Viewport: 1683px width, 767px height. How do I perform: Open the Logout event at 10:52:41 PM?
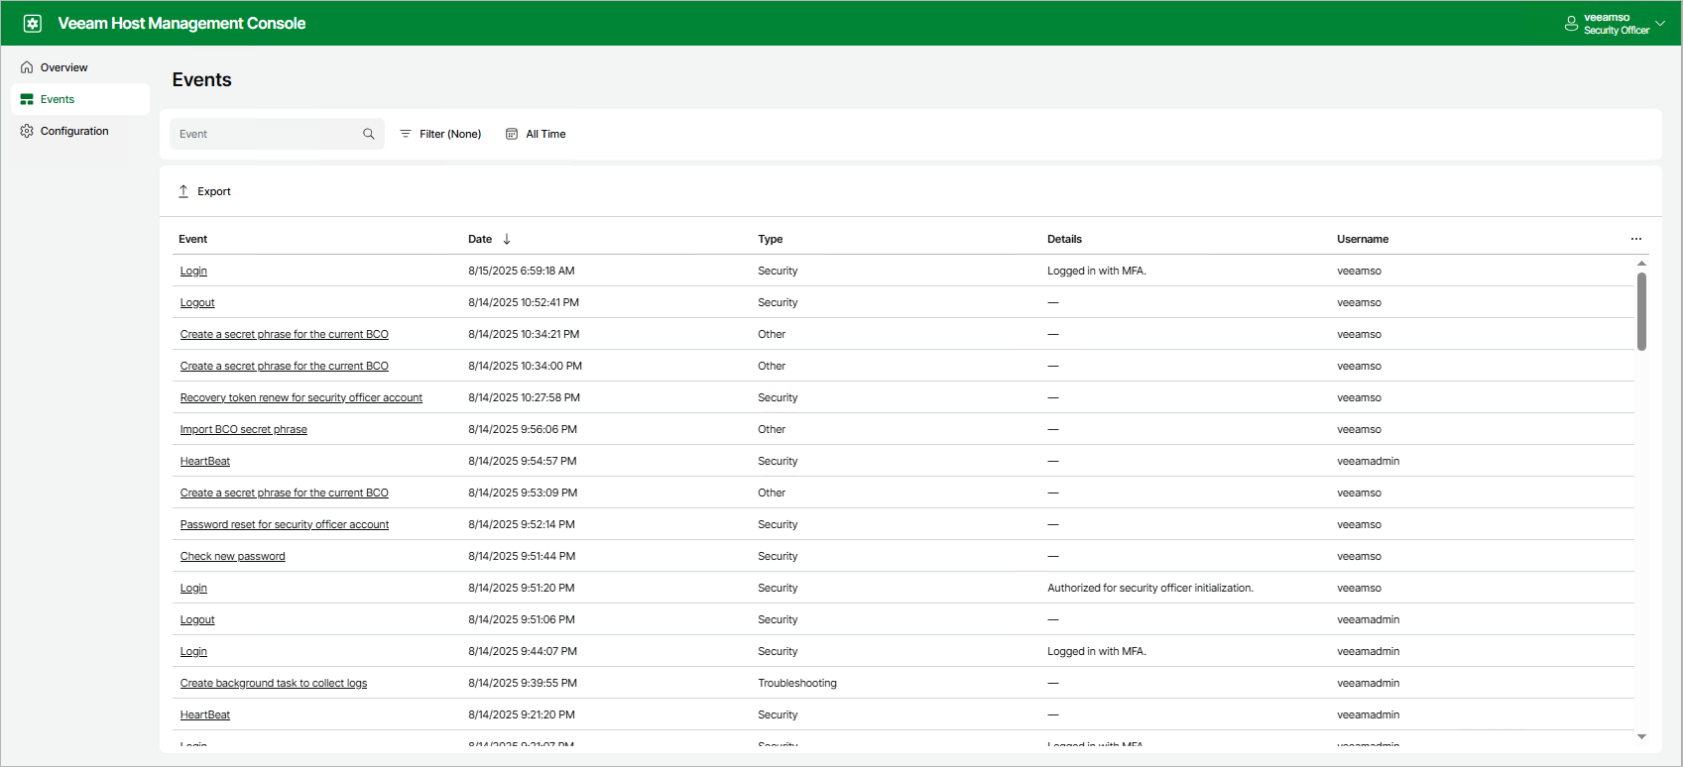[197, 302]
